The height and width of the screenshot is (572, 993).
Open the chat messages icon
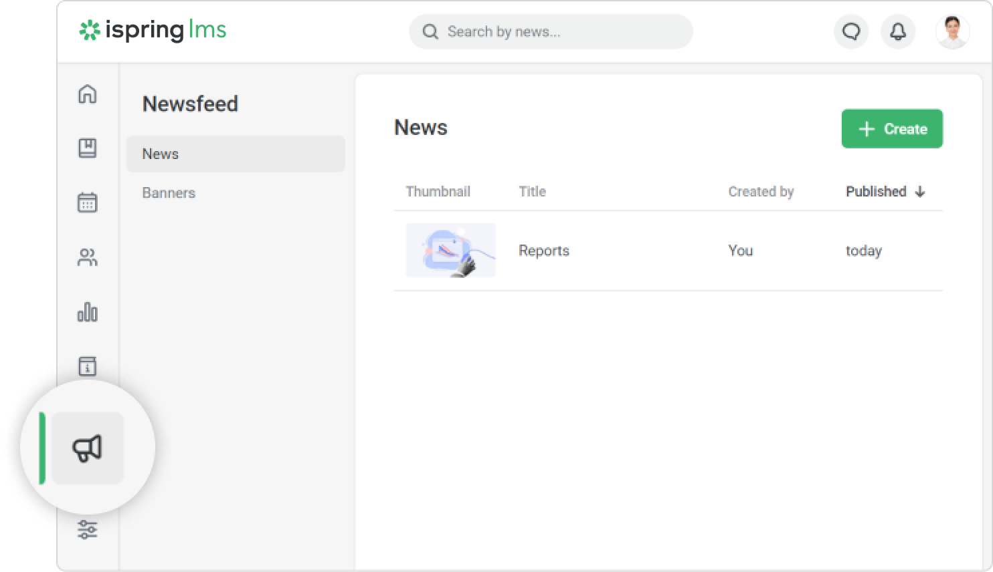[x=851, y=31]
